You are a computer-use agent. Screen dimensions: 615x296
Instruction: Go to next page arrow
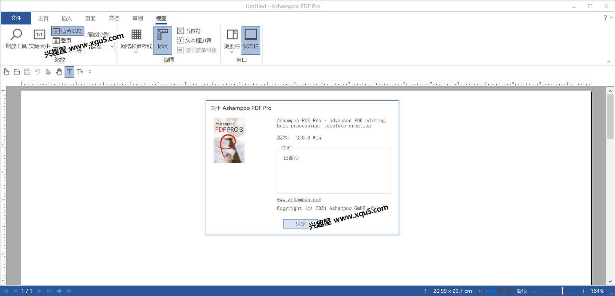click(x=39, y=291)
